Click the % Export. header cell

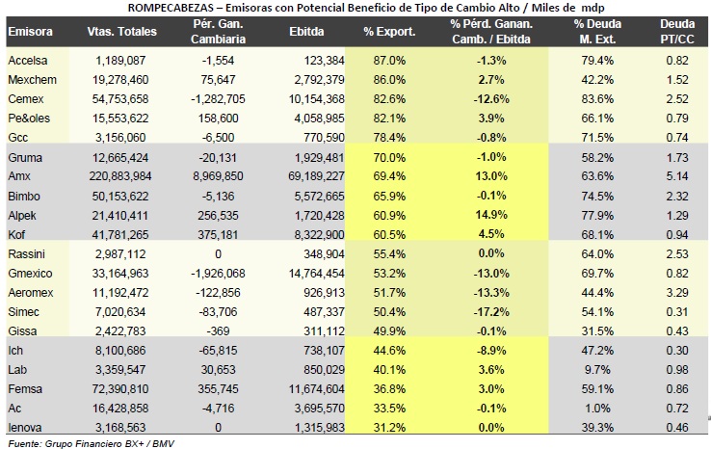(389, 31)
